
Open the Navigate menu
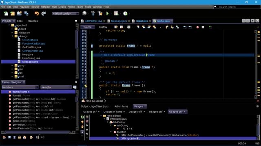click(24, 7)
